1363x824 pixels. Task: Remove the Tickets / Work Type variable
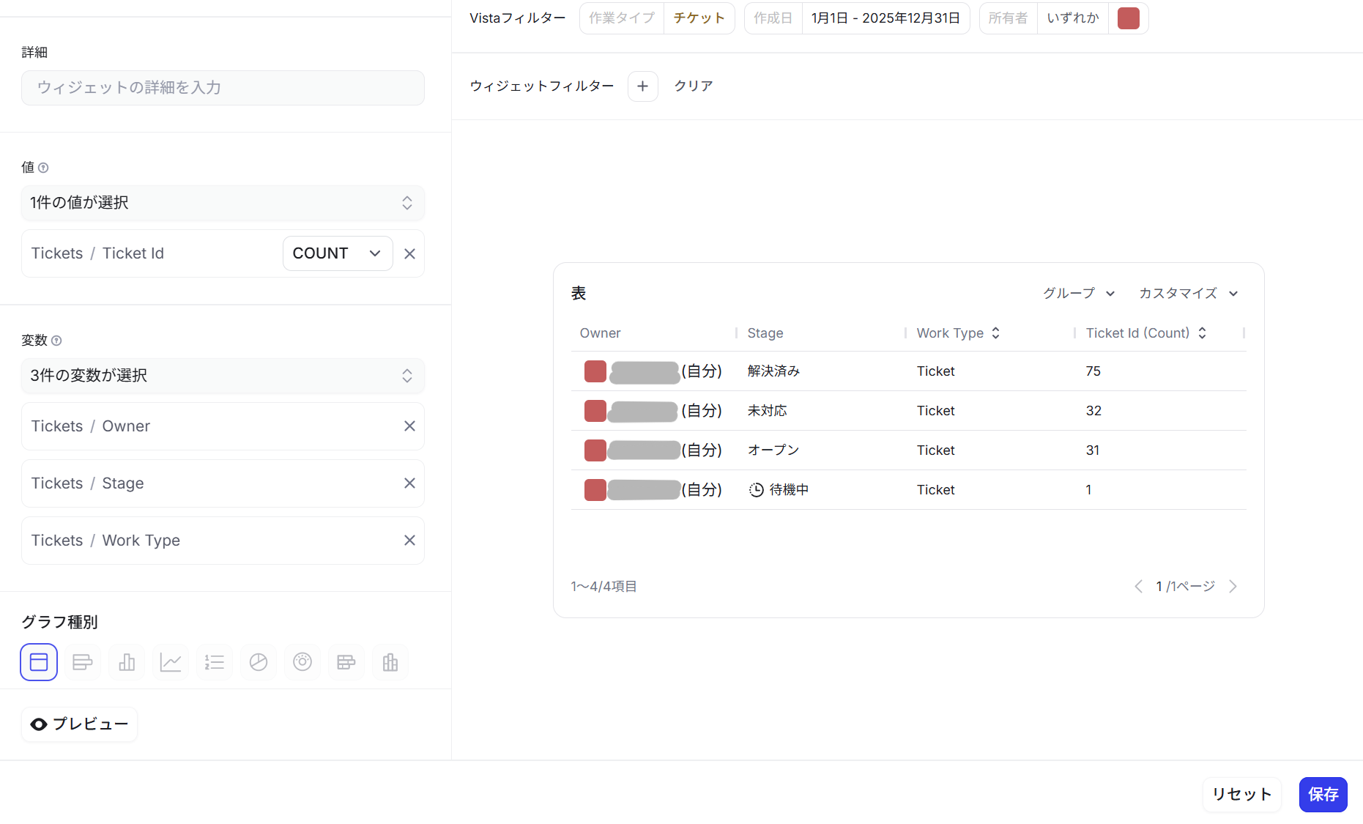(409, 540)
